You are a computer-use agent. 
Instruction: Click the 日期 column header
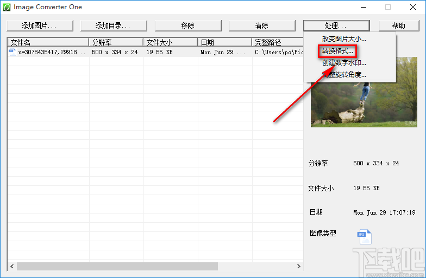pos(225,42)
